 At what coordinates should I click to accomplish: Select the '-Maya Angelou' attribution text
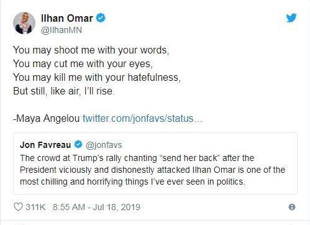coord(47,119)
